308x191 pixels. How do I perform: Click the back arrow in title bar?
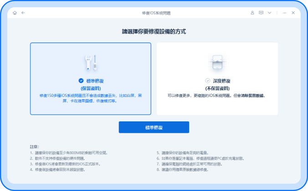(x=23, y=13)
